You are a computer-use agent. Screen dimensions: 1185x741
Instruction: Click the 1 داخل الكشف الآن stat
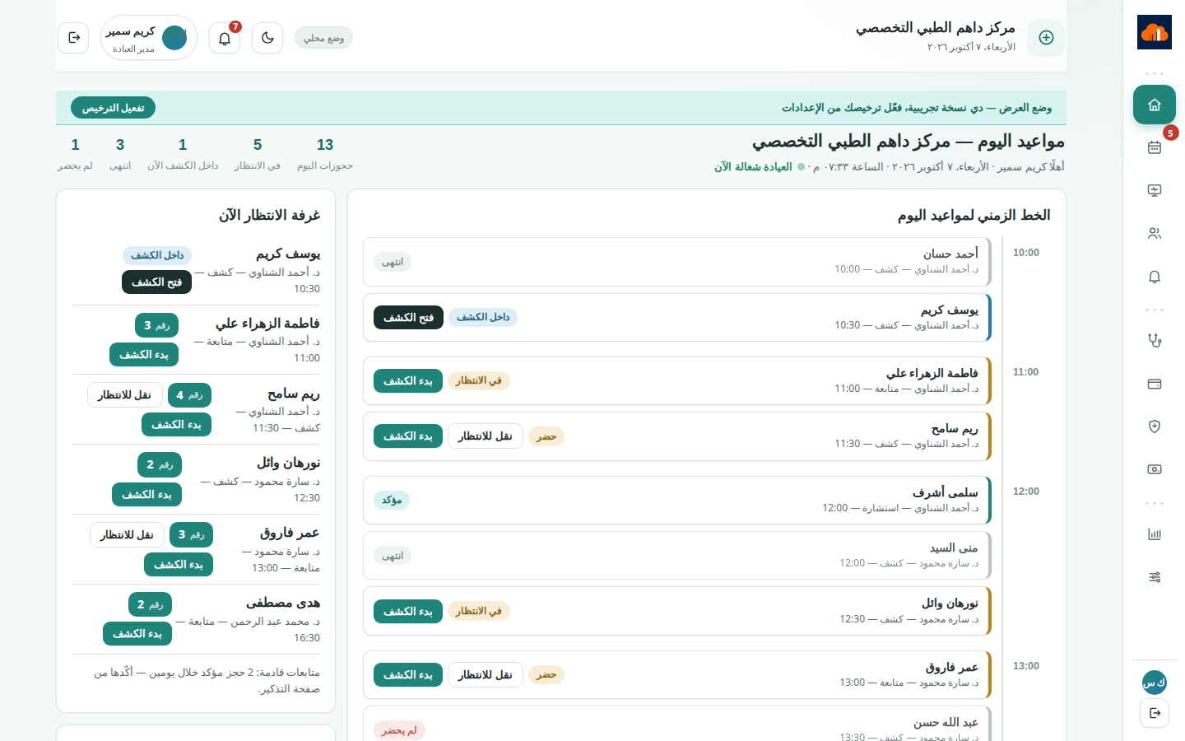pos(183,154)
